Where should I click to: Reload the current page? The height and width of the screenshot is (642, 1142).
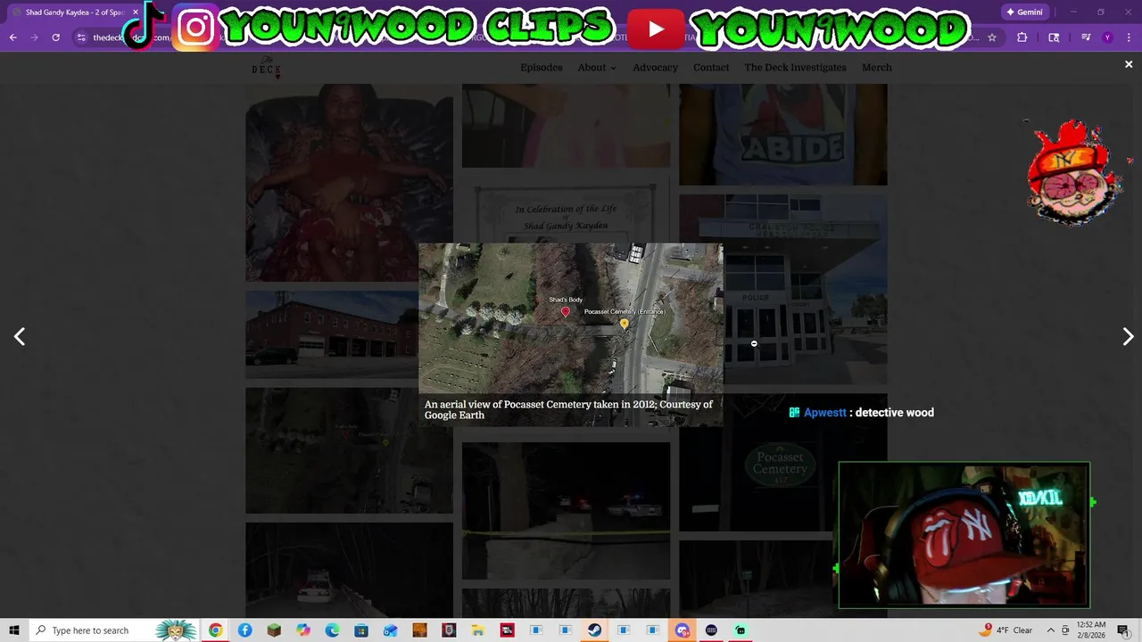(x=55, y=37)
